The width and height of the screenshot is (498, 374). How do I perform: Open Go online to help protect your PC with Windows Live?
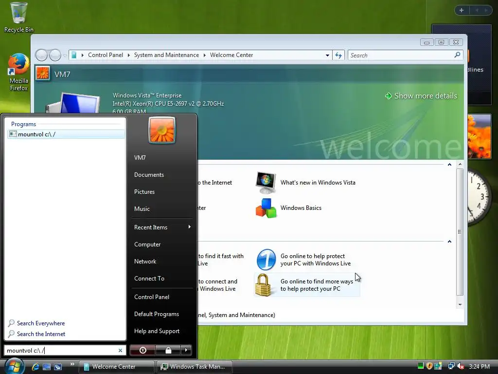point(304,260)
